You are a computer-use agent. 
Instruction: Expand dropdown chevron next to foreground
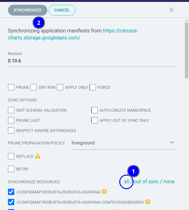tap(172, 142)
